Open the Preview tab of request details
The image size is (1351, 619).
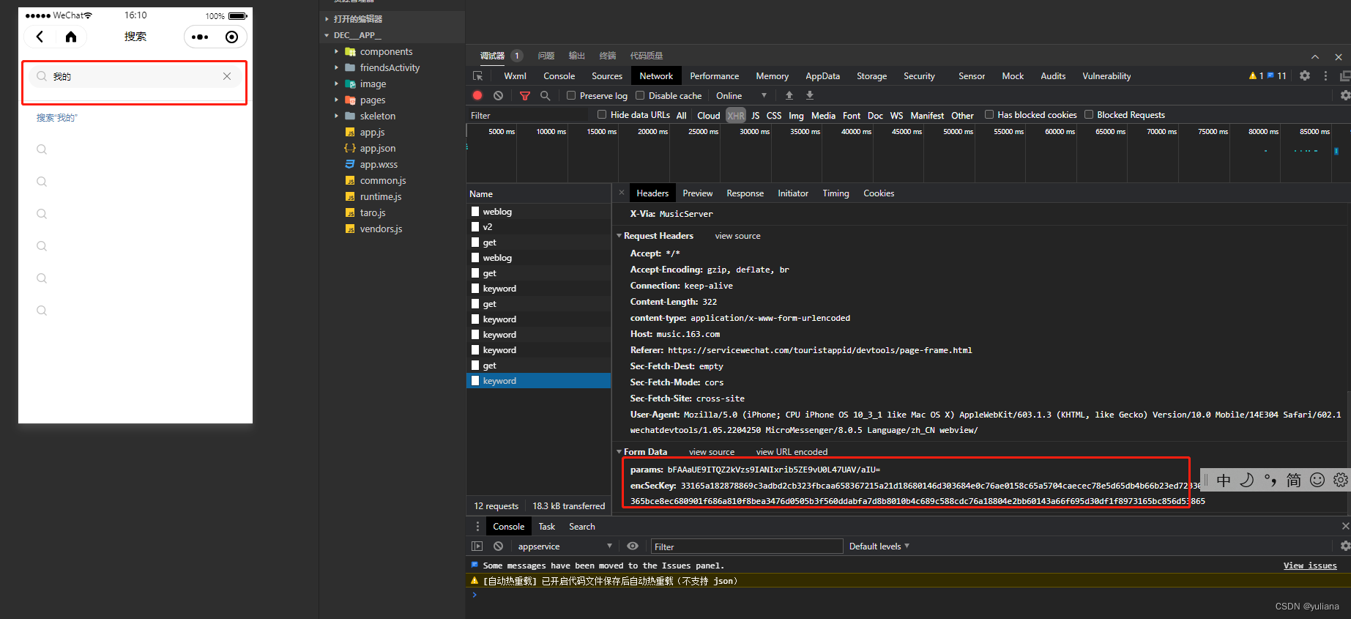tap(697, 193)
